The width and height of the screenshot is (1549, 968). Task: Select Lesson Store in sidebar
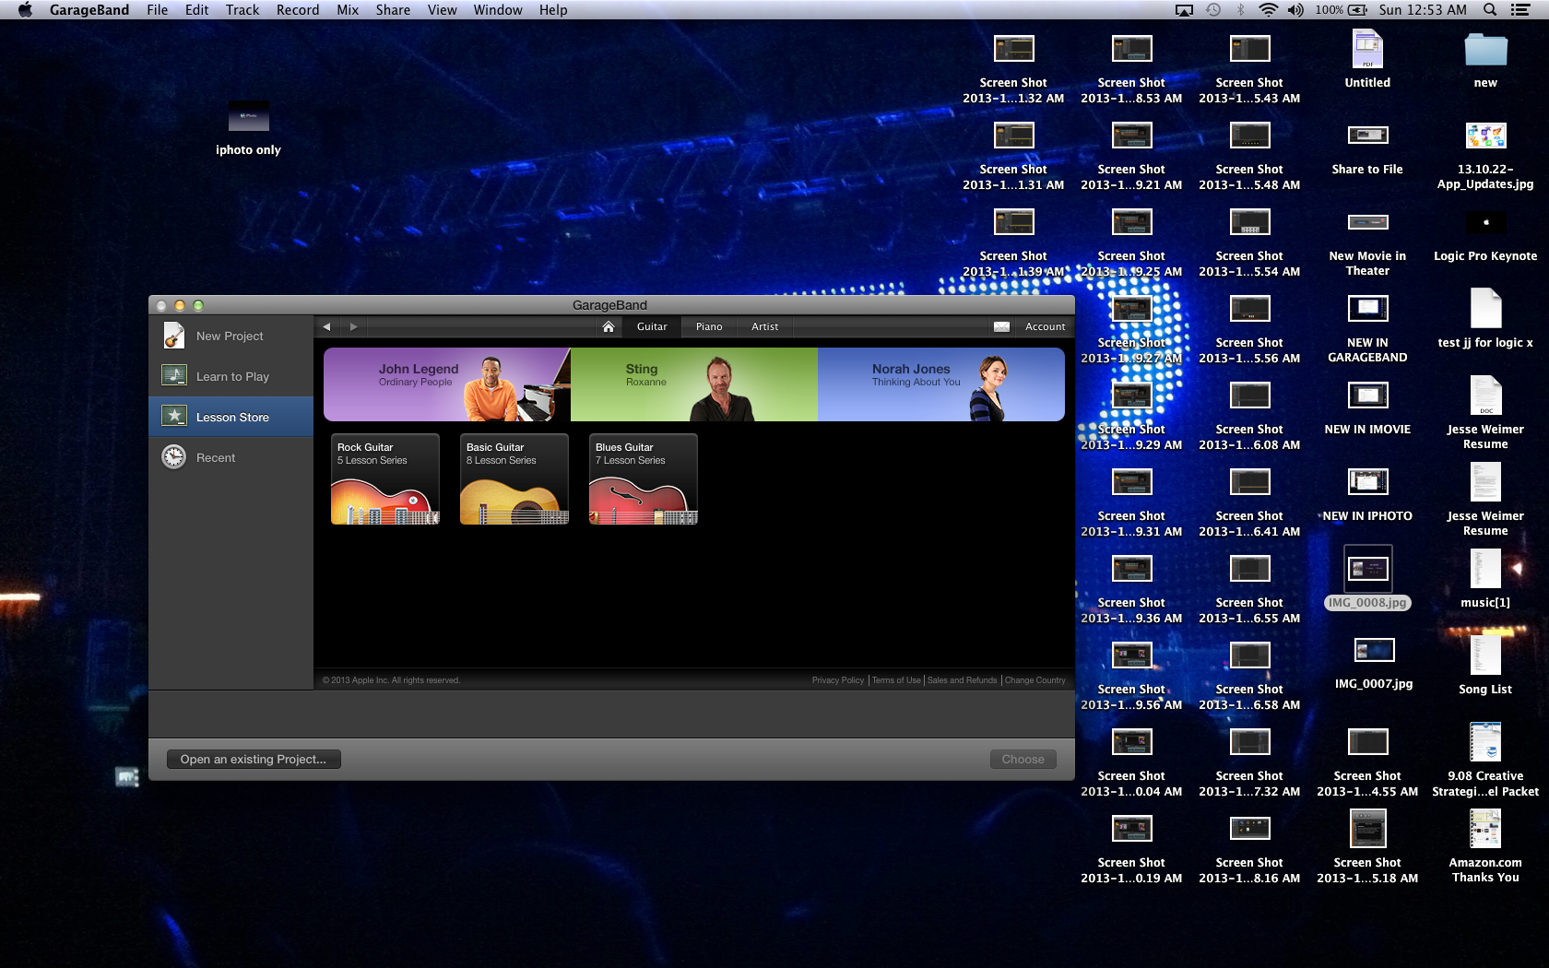231,417
